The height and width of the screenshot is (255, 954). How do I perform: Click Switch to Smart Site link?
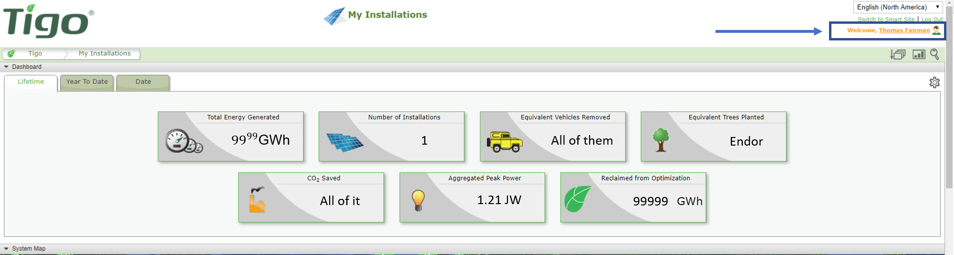pos(886,20)
